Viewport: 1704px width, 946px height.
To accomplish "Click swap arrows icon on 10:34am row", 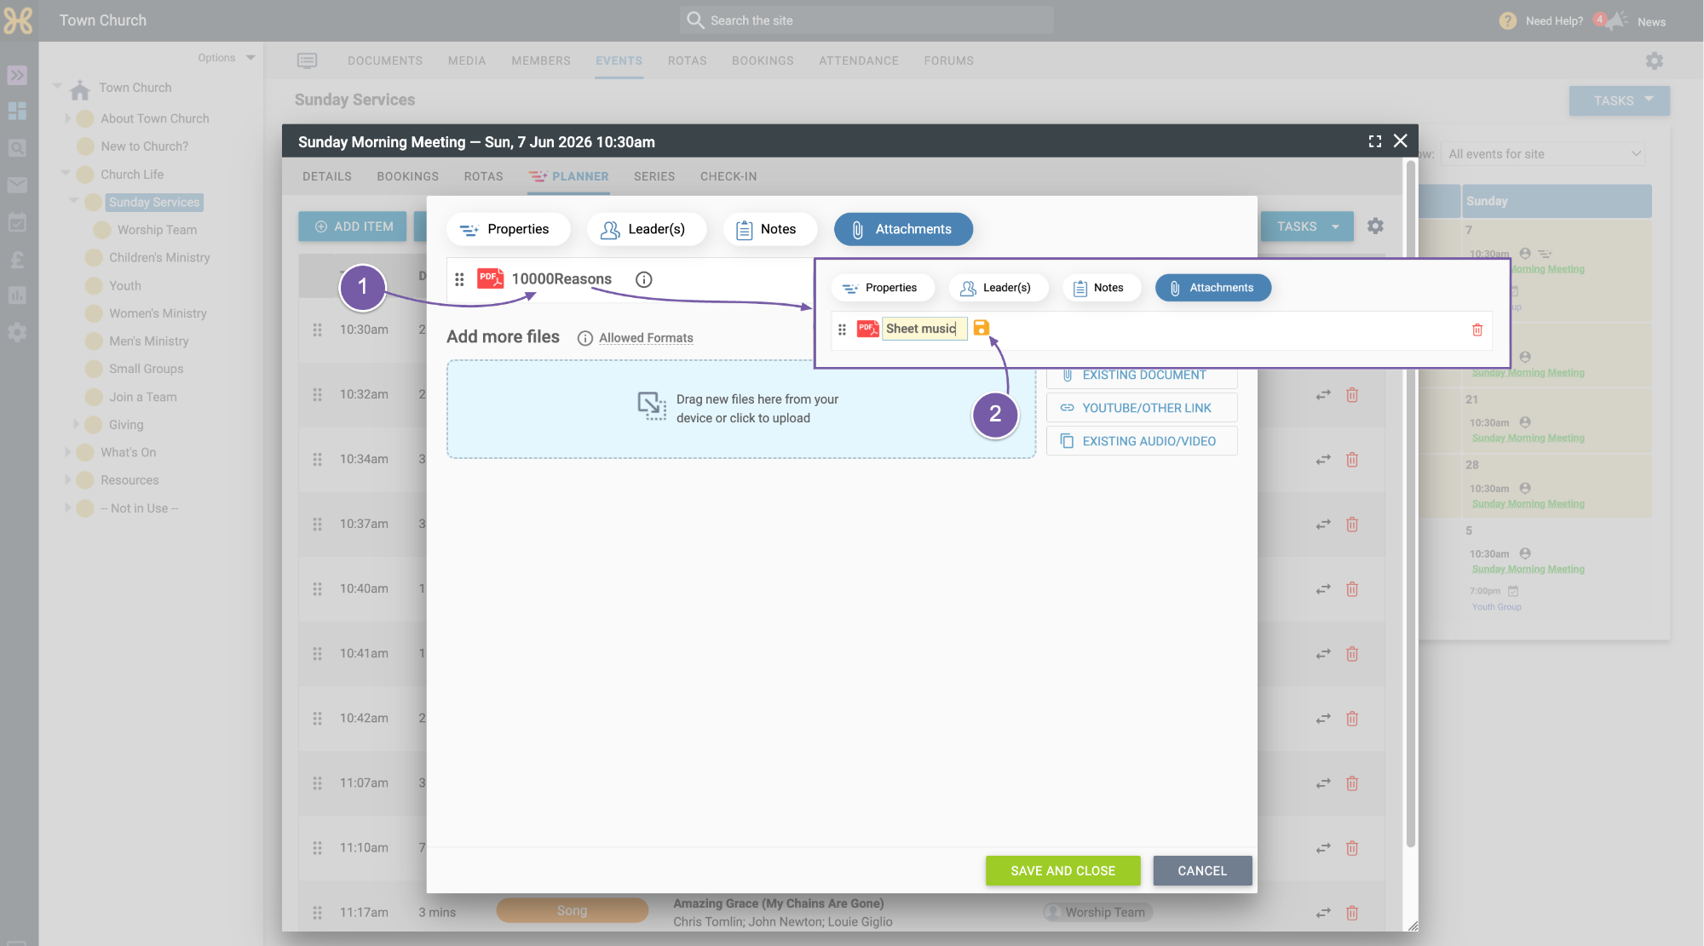I will 1323,460.
